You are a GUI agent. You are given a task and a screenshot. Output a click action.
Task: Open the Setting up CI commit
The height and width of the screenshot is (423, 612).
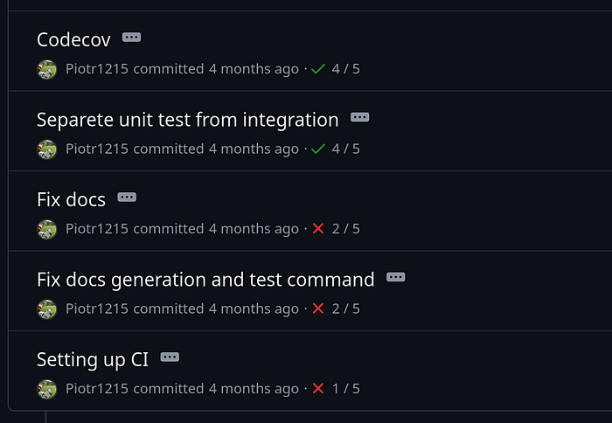tap(93, 359)
